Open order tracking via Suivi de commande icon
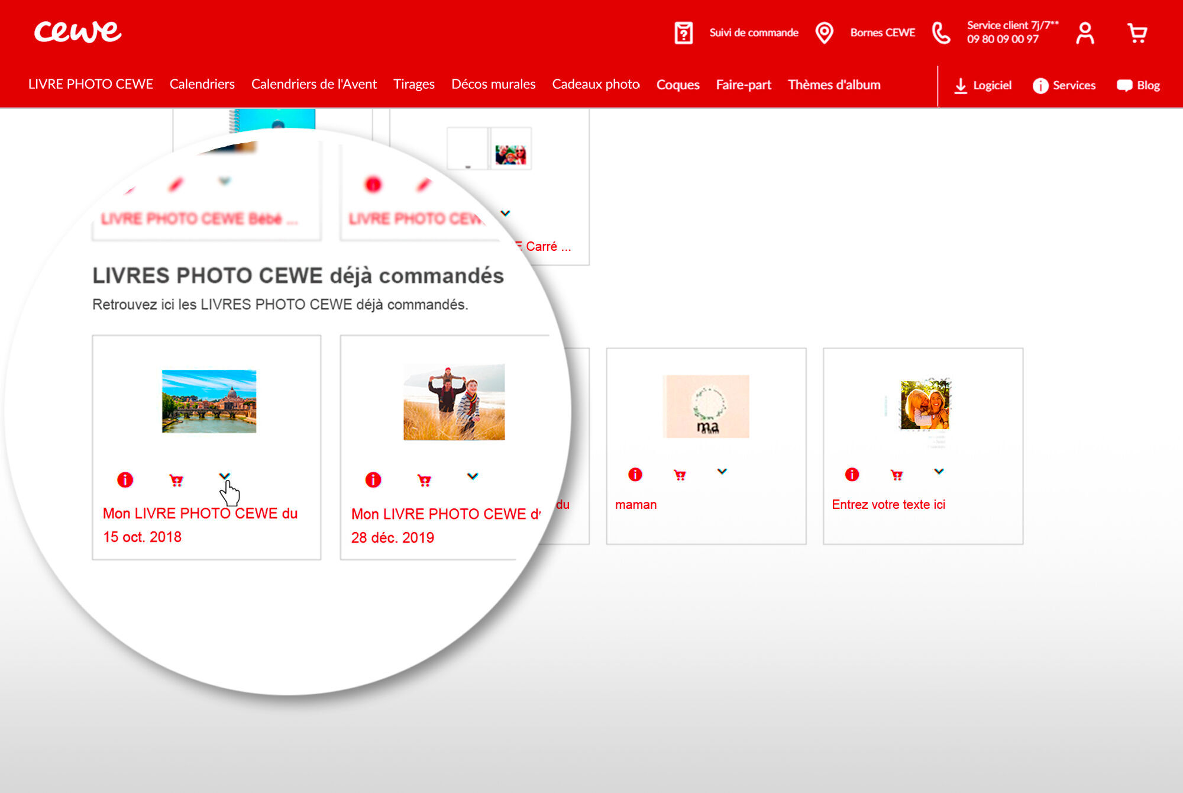The width and height of the screenshot is (1183, 793). (x=684, y=33)
